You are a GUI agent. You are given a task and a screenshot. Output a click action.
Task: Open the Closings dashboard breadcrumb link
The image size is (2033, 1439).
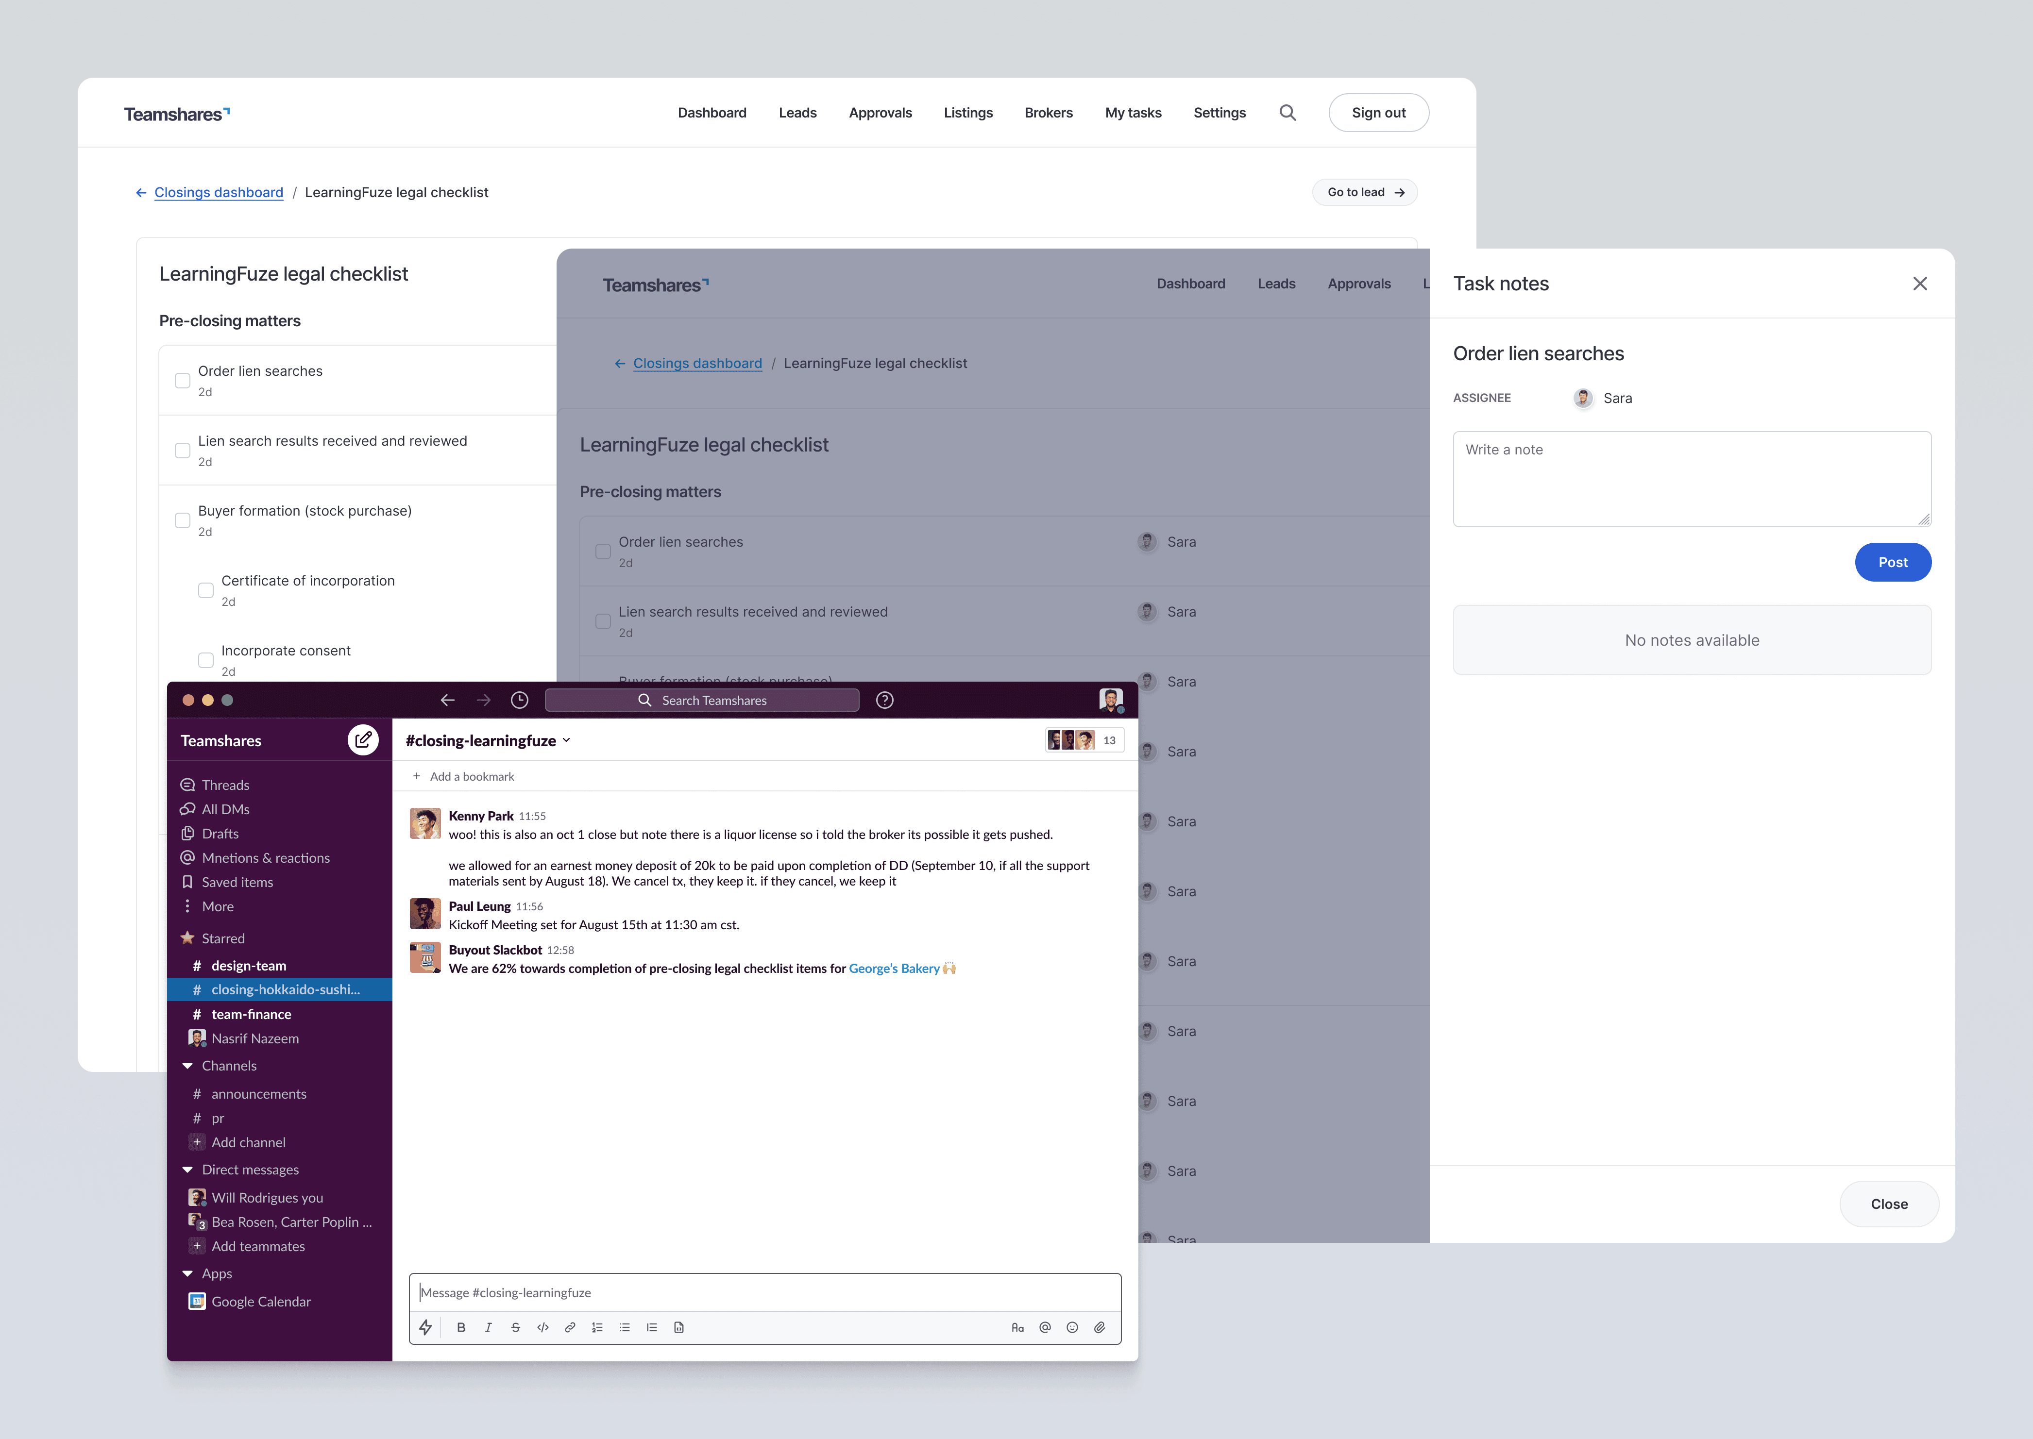click(x=218, y=192)
